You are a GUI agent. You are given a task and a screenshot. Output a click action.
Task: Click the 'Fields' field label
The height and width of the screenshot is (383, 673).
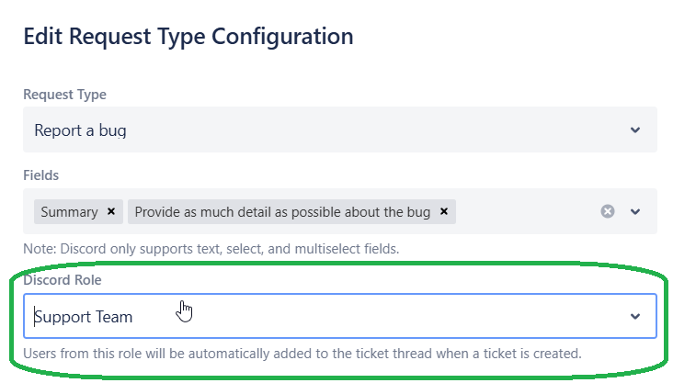[41, 175]
